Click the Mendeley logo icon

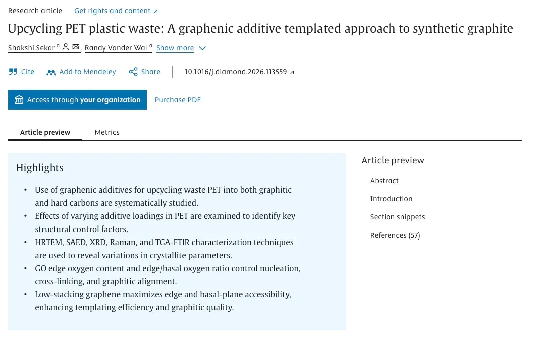(51, 72)
